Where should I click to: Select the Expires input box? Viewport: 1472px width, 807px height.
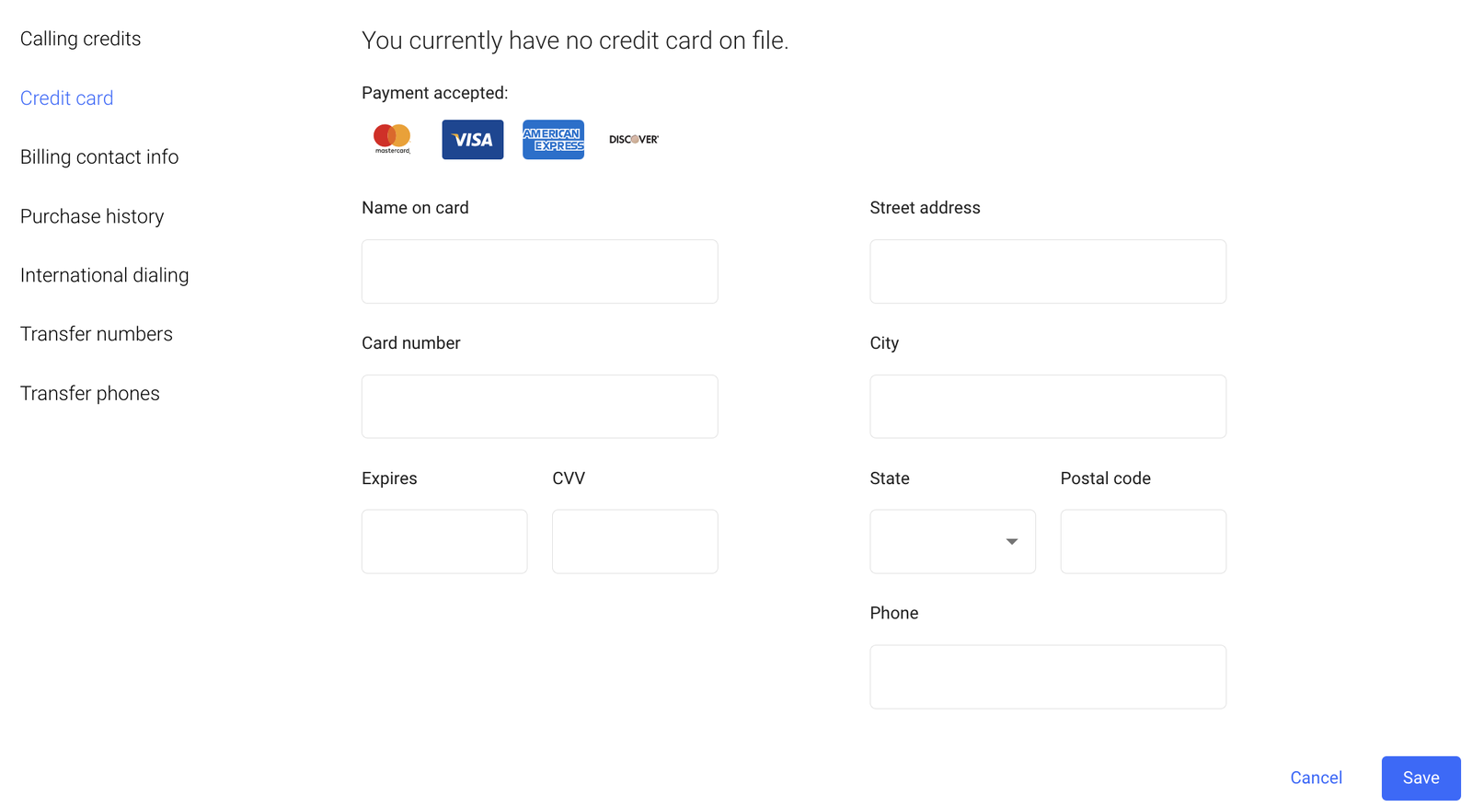tap(444, 542)
